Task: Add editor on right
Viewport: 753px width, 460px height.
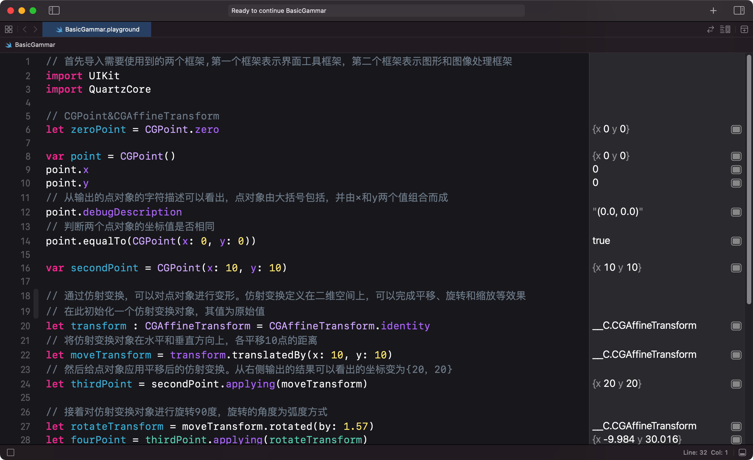Action: pyautogui.click(x=744, y=29)
